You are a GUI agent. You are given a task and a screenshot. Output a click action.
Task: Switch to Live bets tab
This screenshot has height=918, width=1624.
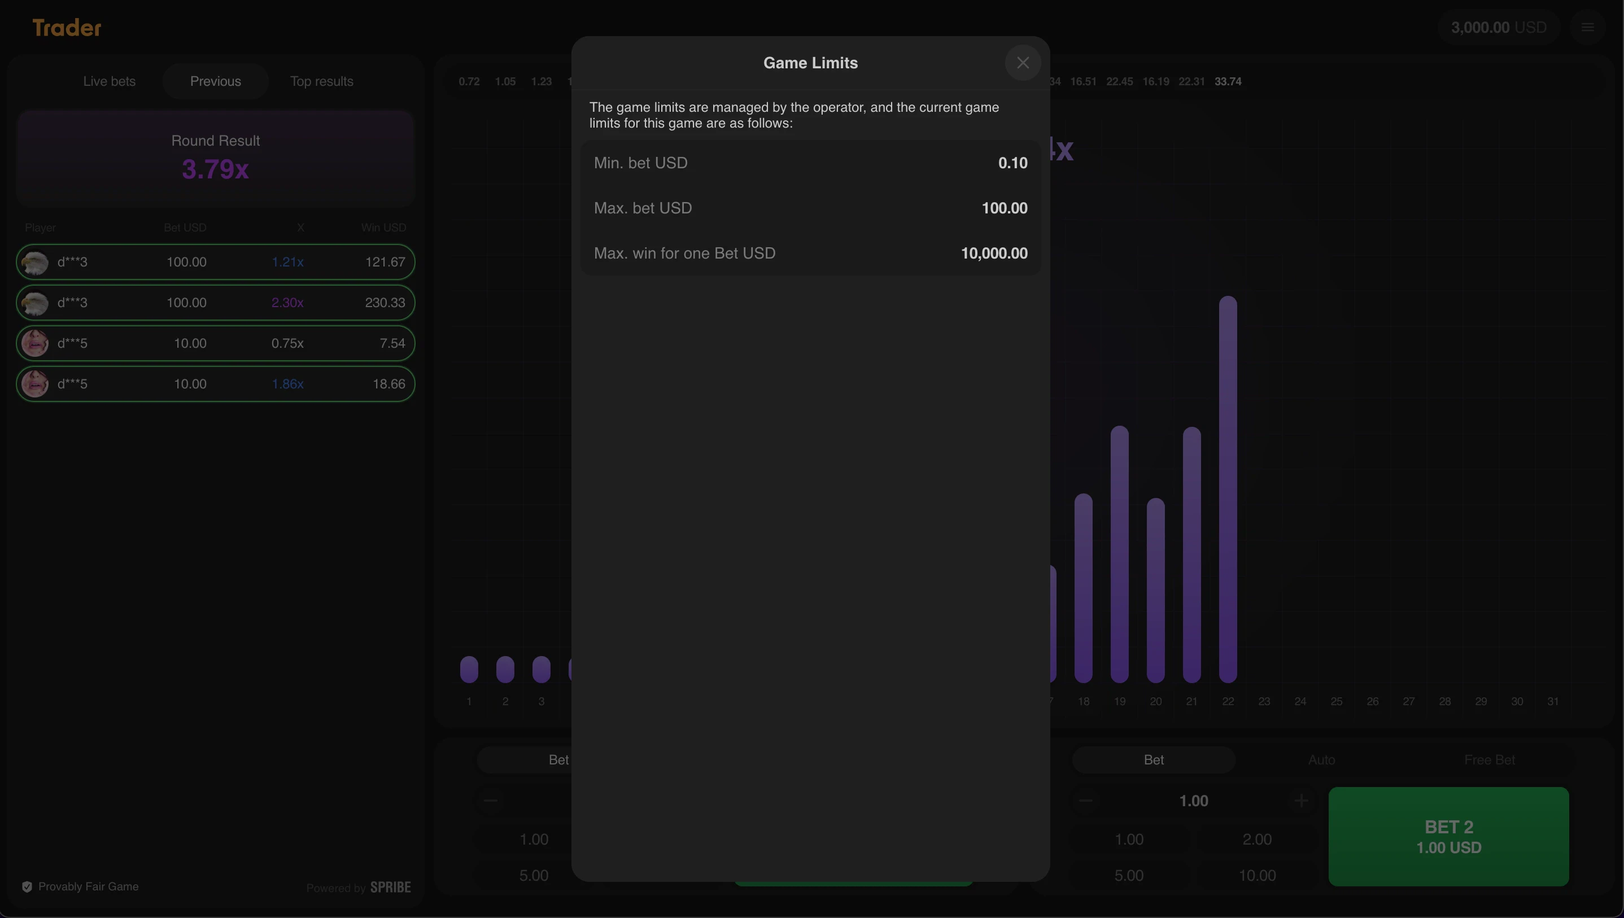[109, 81]
